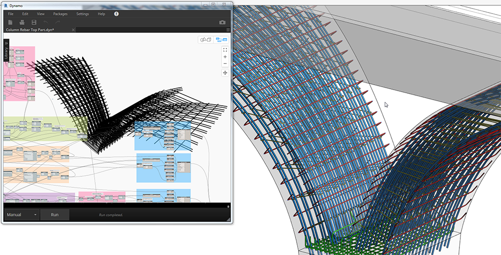Open the Manual run mode dropdown
The image size is (501, 255).
coord(22,215)
